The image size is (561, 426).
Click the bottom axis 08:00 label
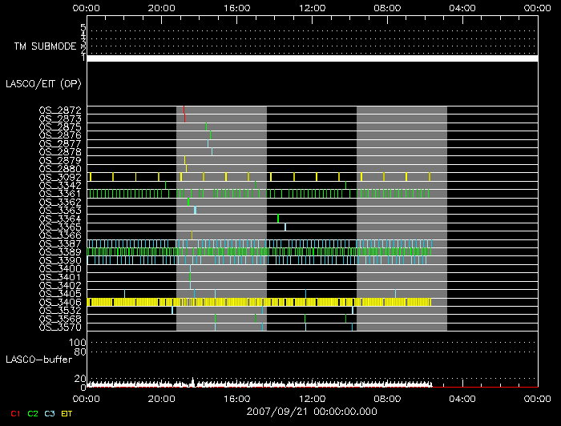[x=387, y=399]
